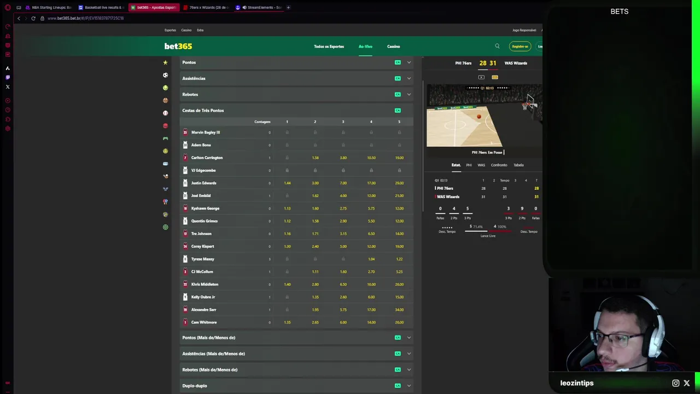
Task: Select the crossed rackets sport icon
Action: click(165, 189)
